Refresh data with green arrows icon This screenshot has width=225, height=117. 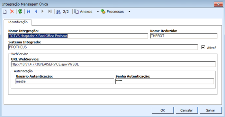click(x=20, y=12)
